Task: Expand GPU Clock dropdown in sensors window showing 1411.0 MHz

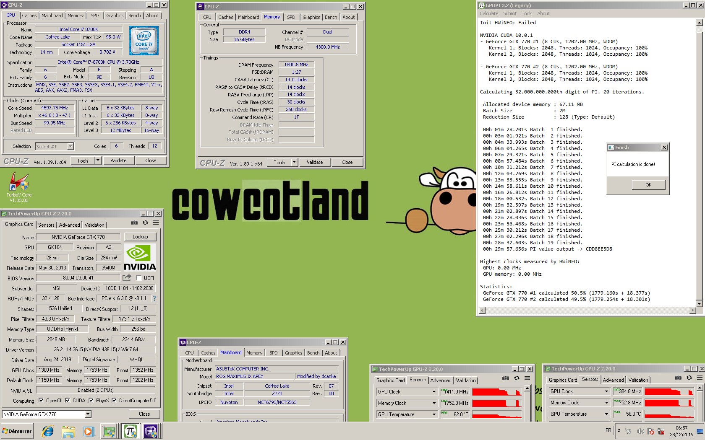Action: (x=434, y=392)
